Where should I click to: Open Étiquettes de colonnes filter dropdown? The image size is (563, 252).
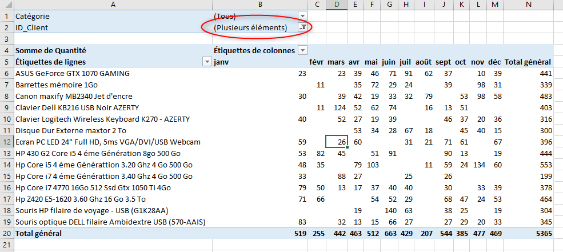tap(303, 51)
